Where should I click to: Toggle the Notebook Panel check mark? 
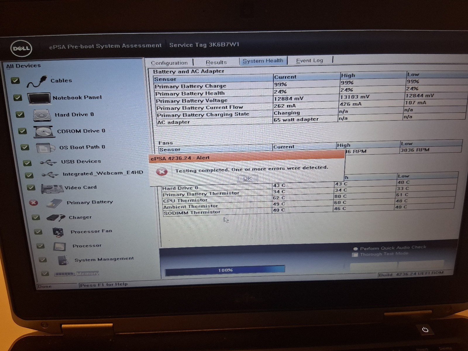(x=18, y=97)
